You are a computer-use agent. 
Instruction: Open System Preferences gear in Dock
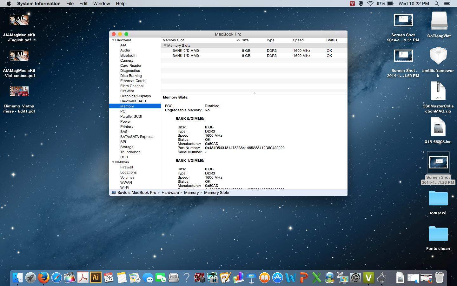[x=355, y=278]
